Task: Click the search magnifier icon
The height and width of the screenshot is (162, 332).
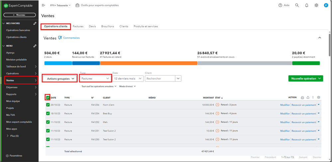Action: pyautogui.click(x=297, y=5)
